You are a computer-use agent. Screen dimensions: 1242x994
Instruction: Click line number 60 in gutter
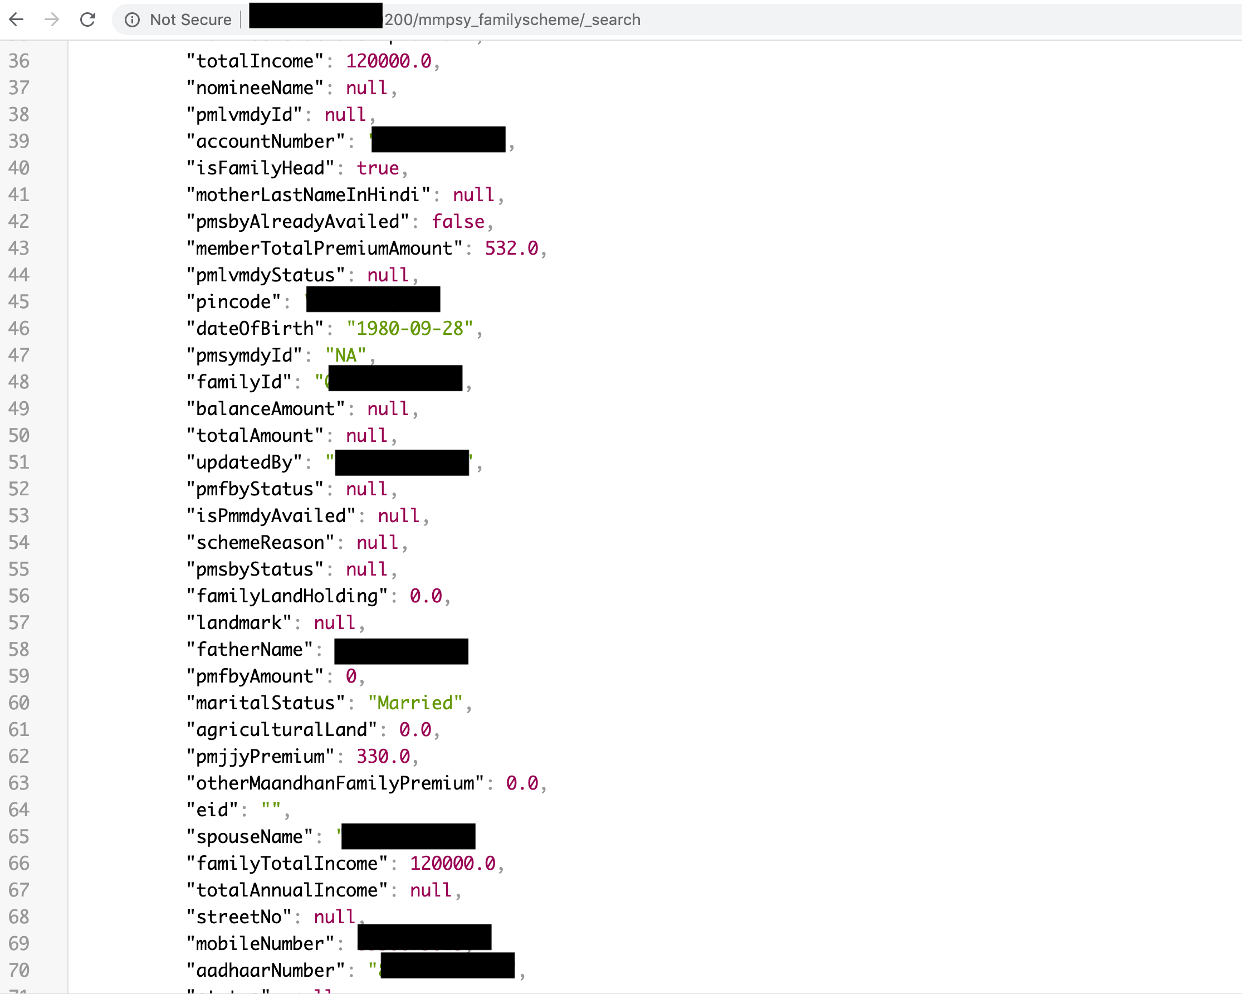click(x=19, y=703)
